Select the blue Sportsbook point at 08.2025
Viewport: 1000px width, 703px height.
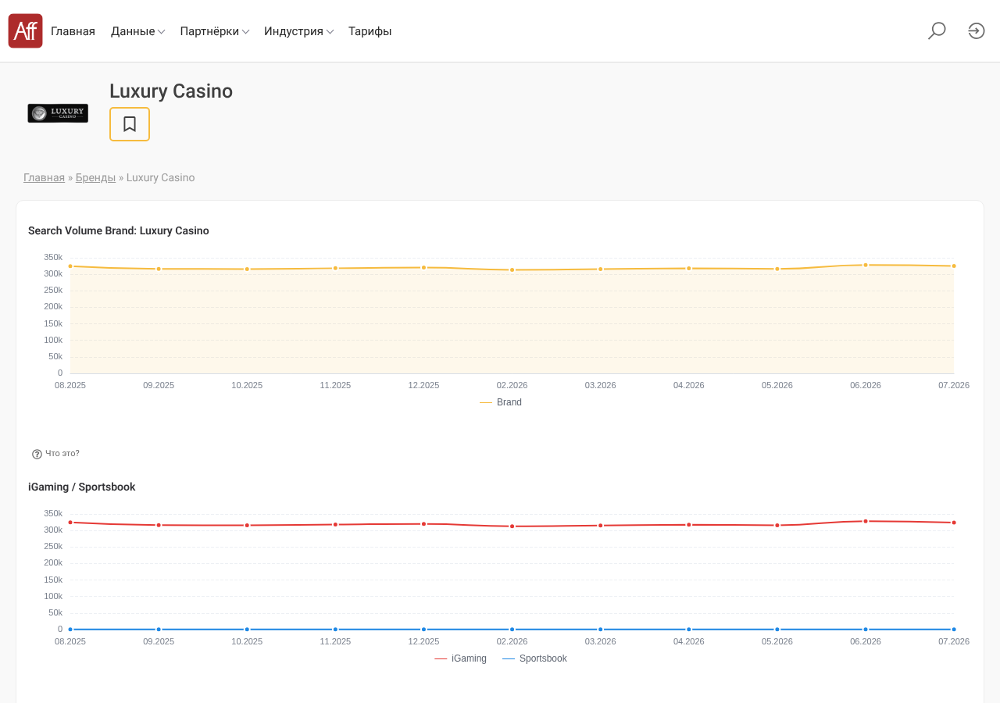coord(70,629)
